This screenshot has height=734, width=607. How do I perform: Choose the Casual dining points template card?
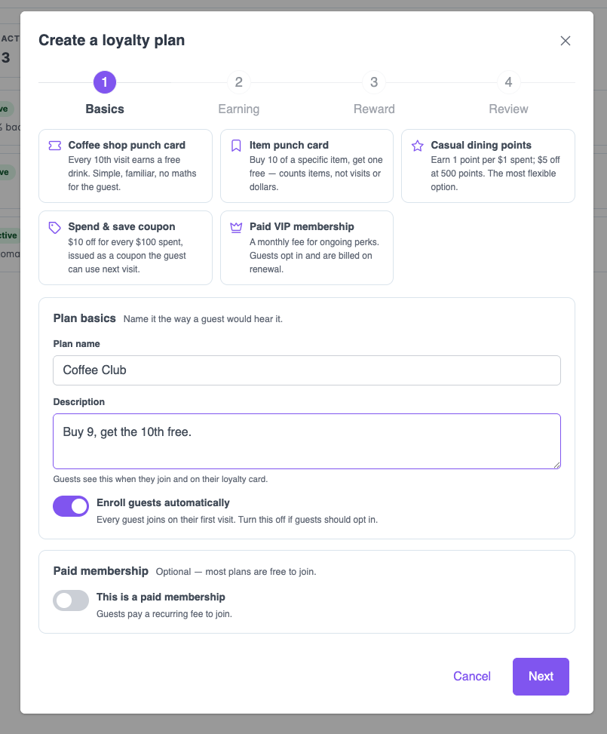[488, 166]
